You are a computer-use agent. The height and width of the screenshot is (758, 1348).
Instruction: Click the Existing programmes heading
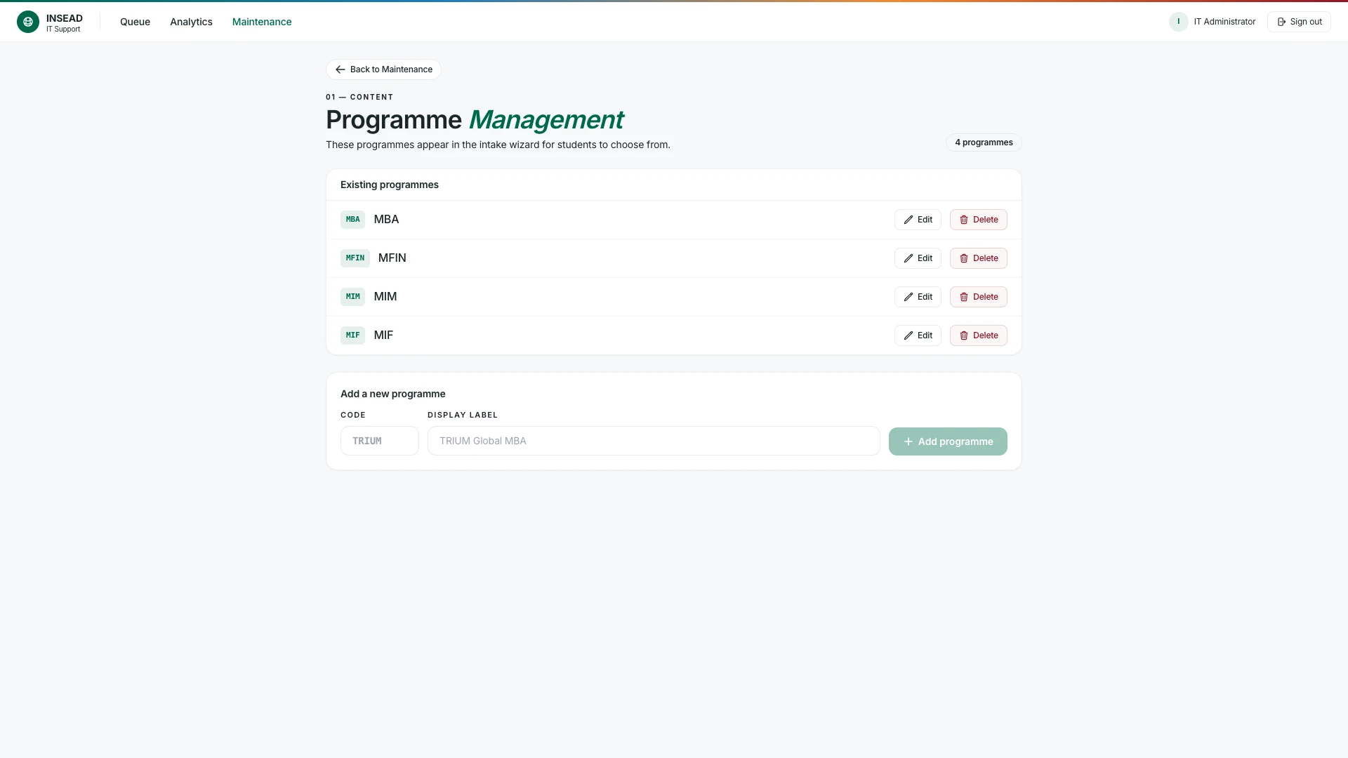click(390, 185)
